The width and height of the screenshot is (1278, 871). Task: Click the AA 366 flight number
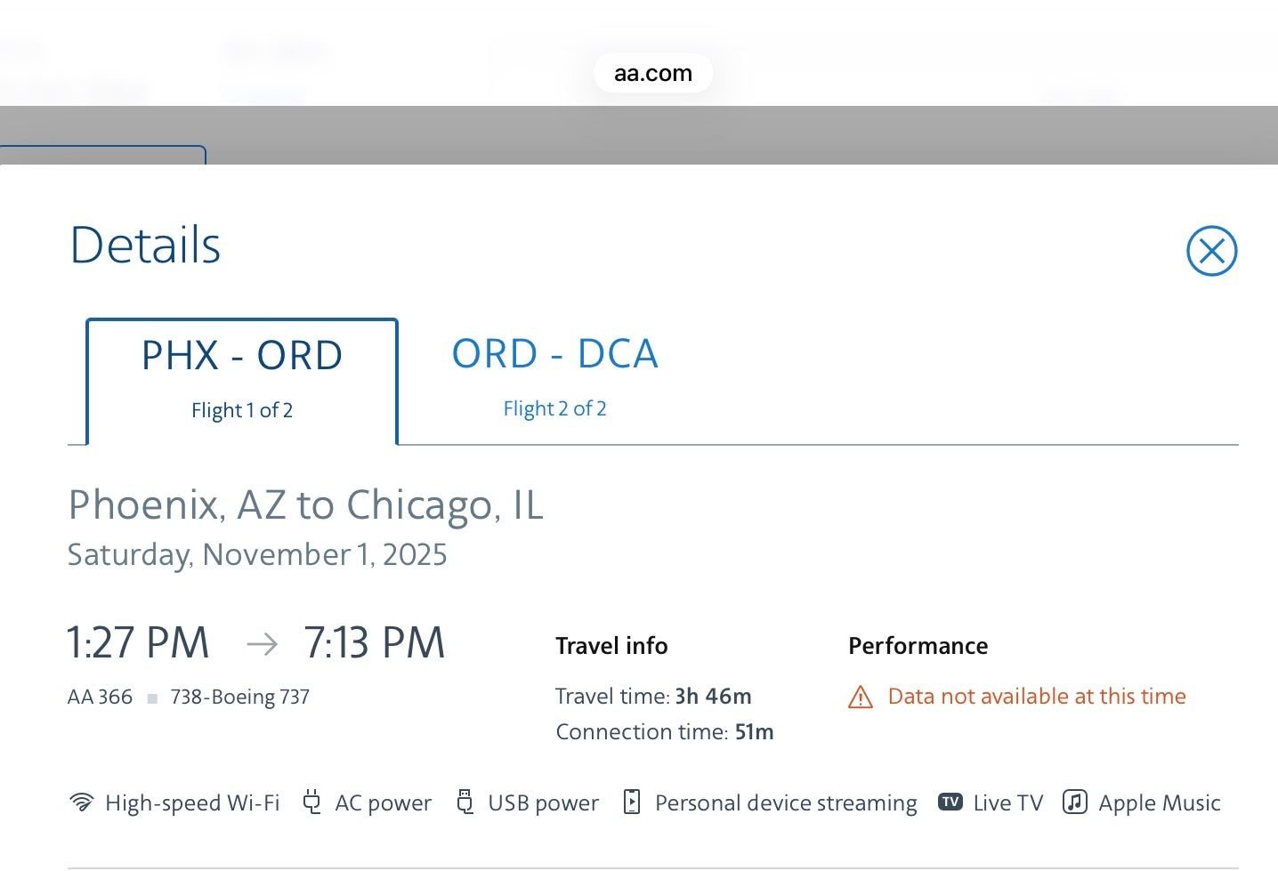click(99, 697)
